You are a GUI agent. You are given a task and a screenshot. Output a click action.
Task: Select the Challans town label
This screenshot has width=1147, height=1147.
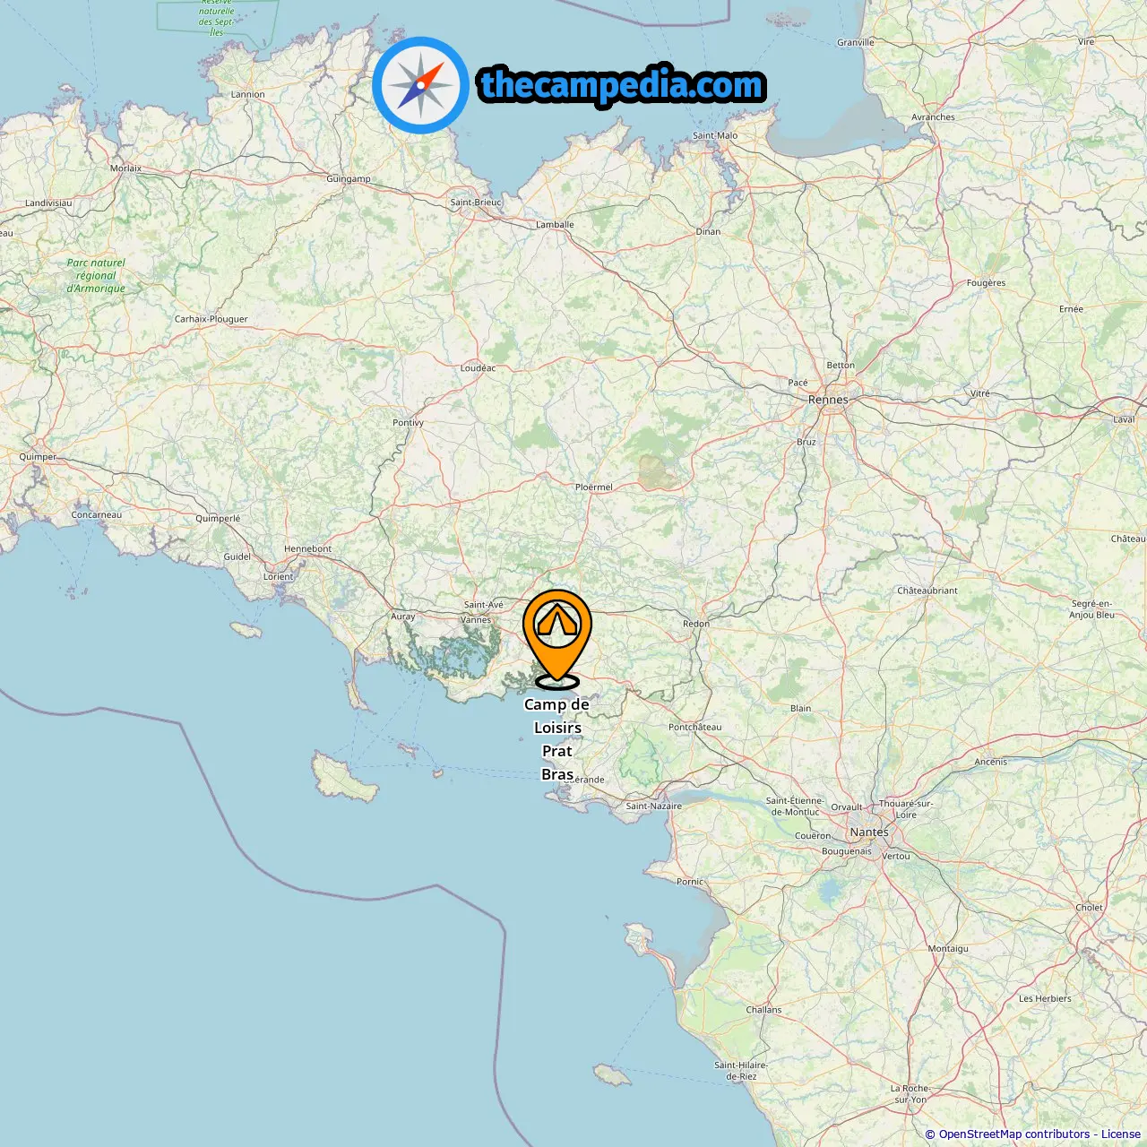click(763, 1009)
